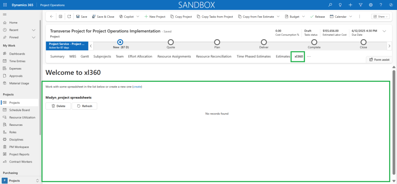Viewport: 397px width, 184px height.
Task: Click the open record set icon
Action: coord(60,16)
